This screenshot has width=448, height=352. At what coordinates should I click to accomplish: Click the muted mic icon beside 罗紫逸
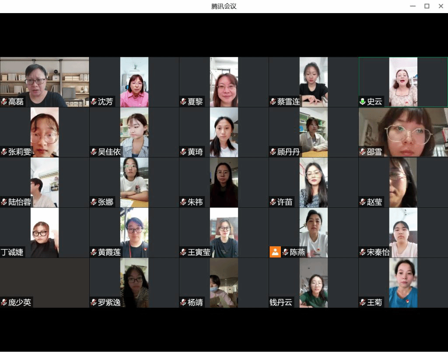tap(94, 302)
